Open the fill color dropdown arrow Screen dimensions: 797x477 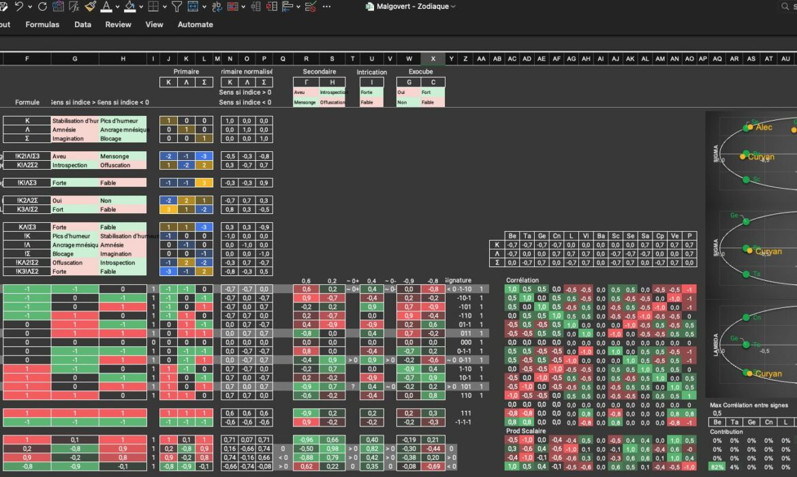tap(141, 7)
